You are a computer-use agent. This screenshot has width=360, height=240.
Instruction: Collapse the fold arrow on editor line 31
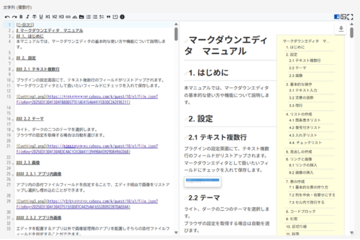point(13,218)
